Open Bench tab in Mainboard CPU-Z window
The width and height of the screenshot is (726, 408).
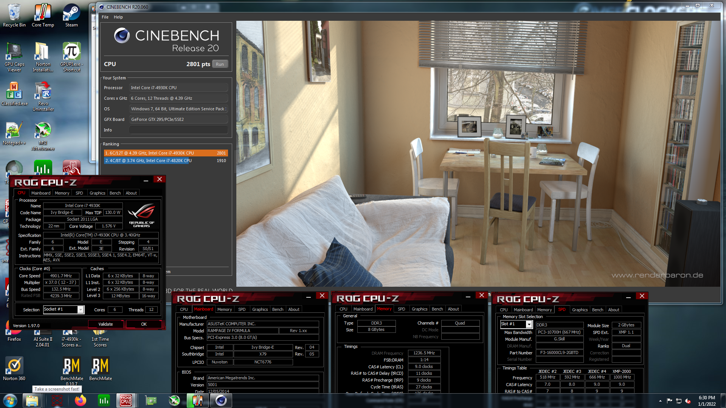point(278,309)
